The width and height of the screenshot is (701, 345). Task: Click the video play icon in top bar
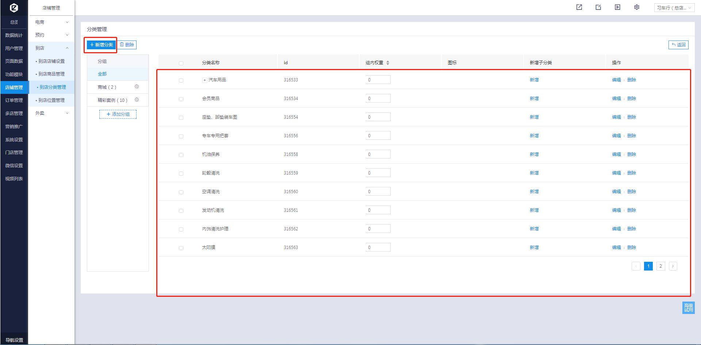(617, 7)
